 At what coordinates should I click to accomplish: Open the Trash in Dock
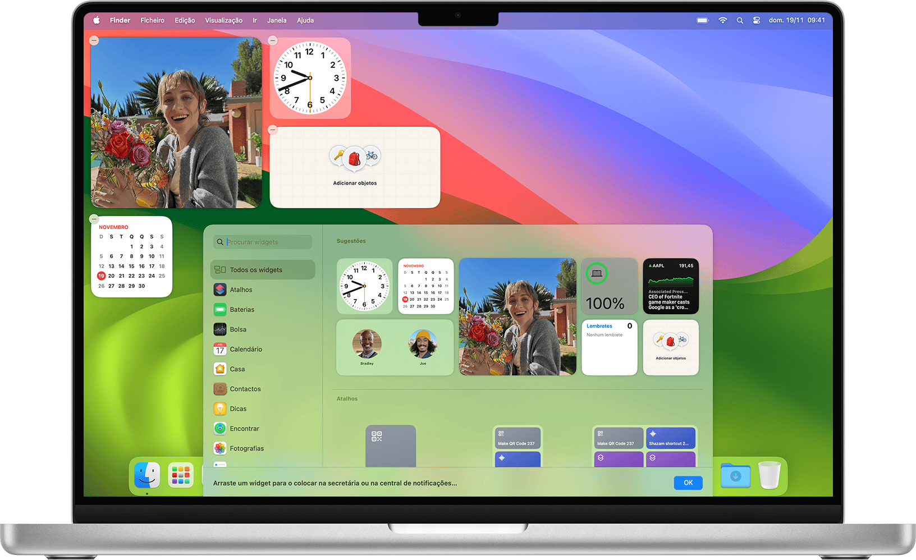tap(770, 475)
